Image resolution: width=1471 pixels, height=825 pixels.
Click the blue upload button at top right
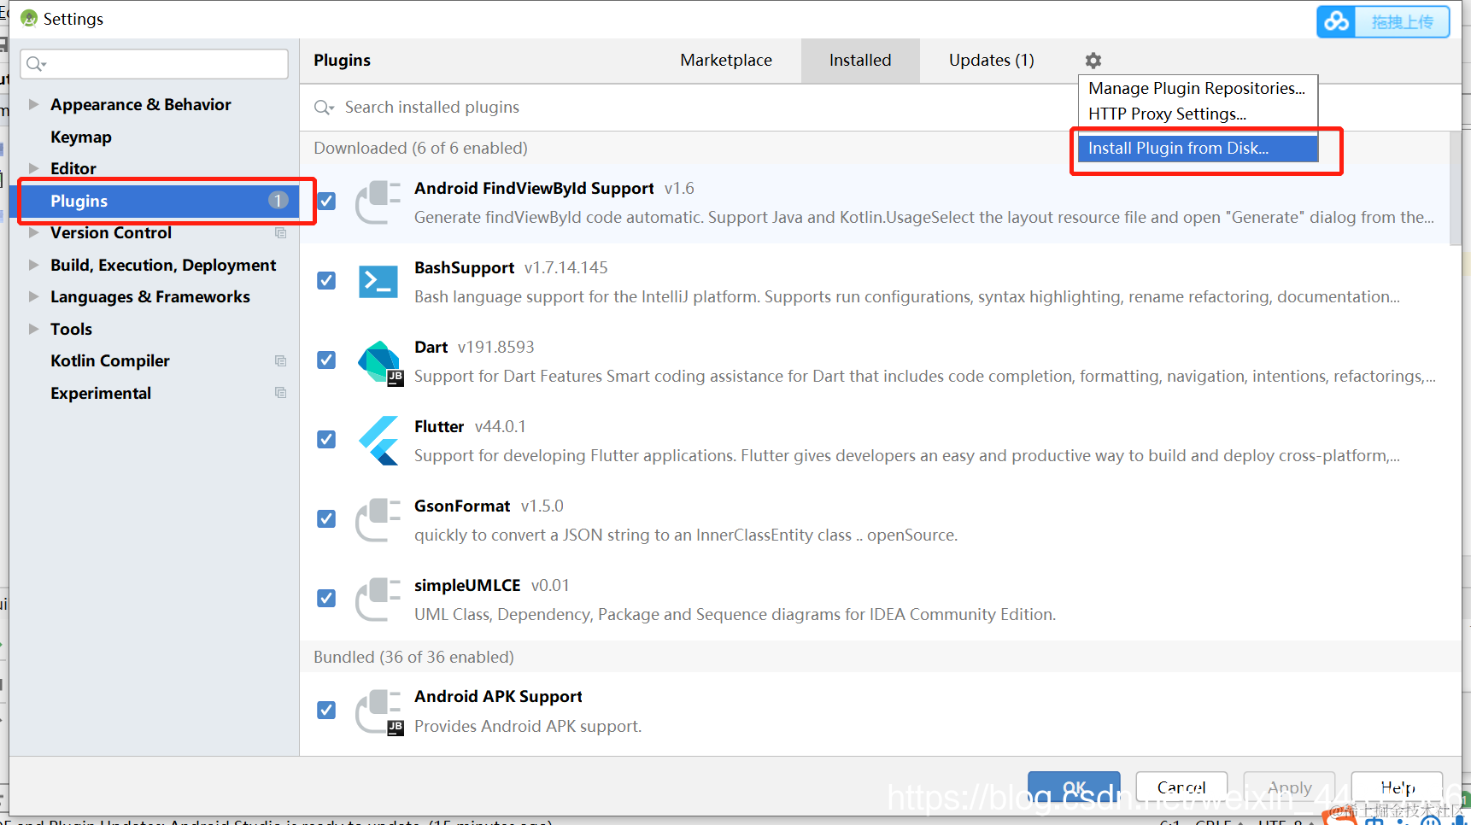point(1383,21)
